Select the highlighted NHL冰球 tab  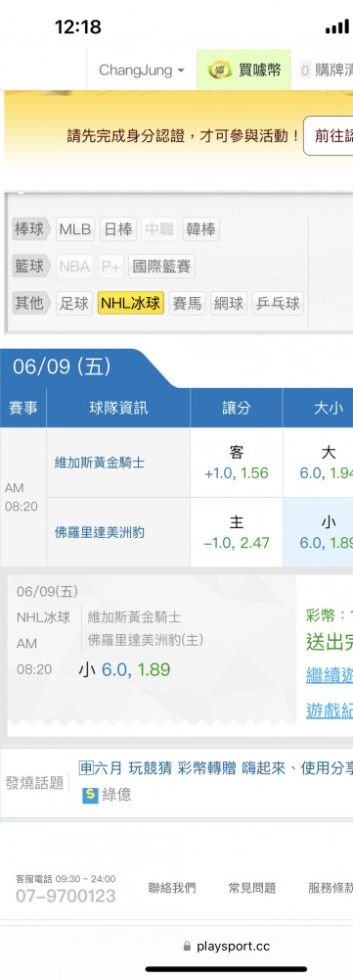(131, 304)
